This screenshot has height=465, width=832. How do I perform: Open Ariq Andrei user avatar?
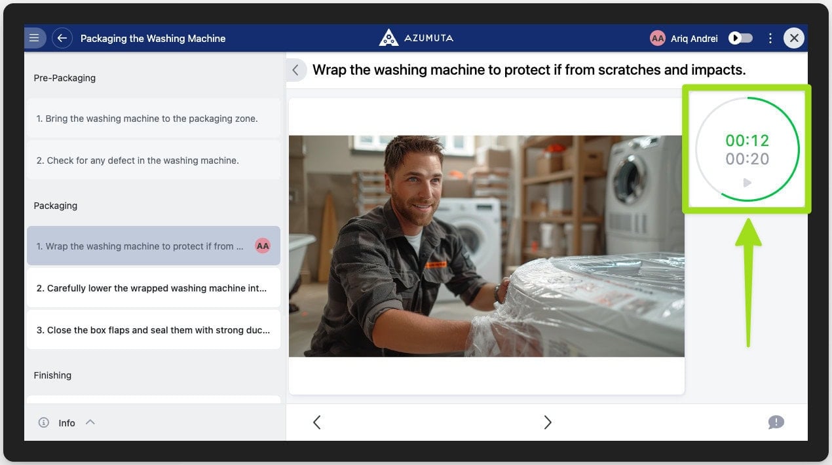coord(657,39)
